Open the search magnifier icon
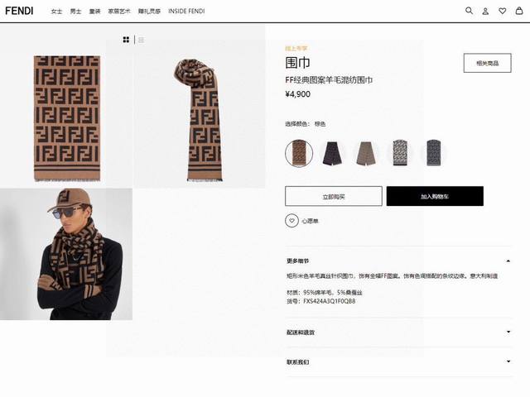The image size is (530, 397). (x=469, y=11)
